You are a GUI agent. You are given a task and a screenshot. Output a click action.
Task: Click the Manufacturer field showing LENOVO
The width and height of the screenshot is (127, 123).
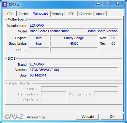click(74, 25)
